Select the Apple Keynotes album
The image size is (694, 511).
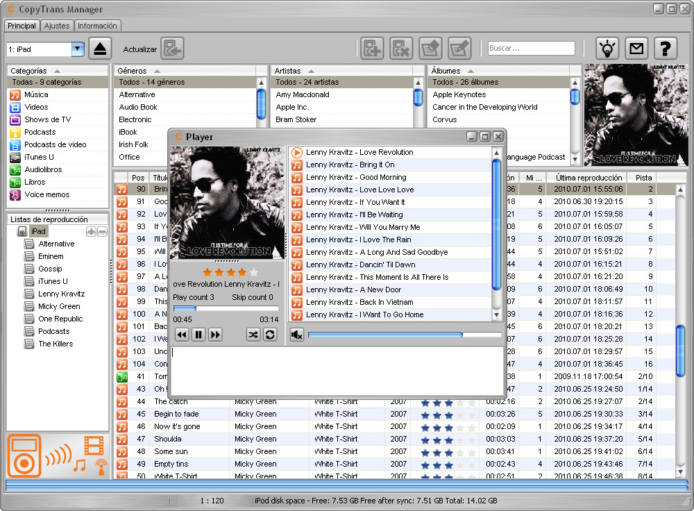coord(459,94)
